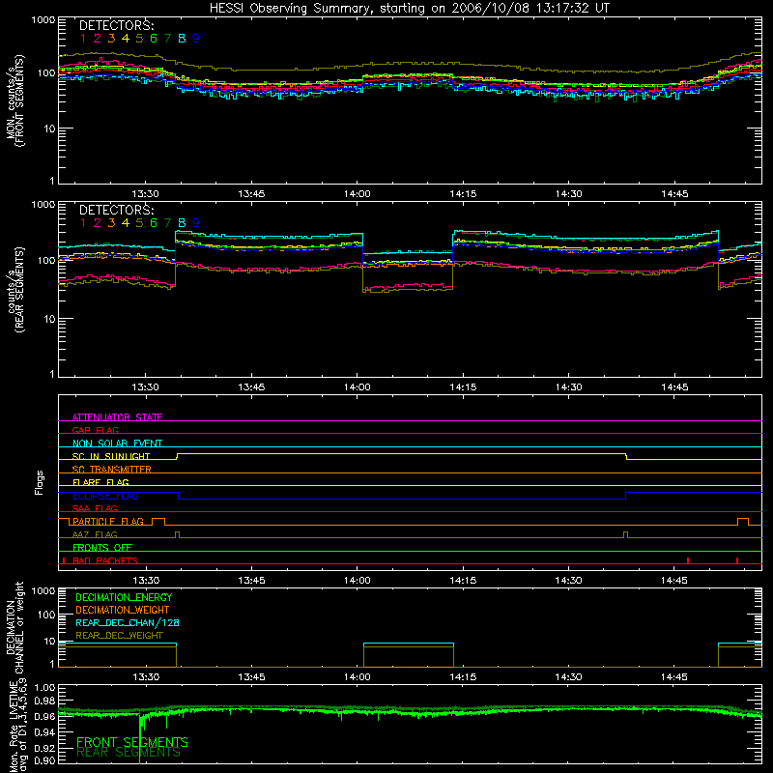Click the HESSI Observing Summary title
773x773 pixels.
[x=409, y=9]
